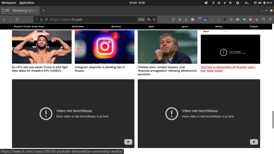Open the Downloads panel
Image resolution: width=274 pixels, height=154 pixels.
(x=186, y=20)
